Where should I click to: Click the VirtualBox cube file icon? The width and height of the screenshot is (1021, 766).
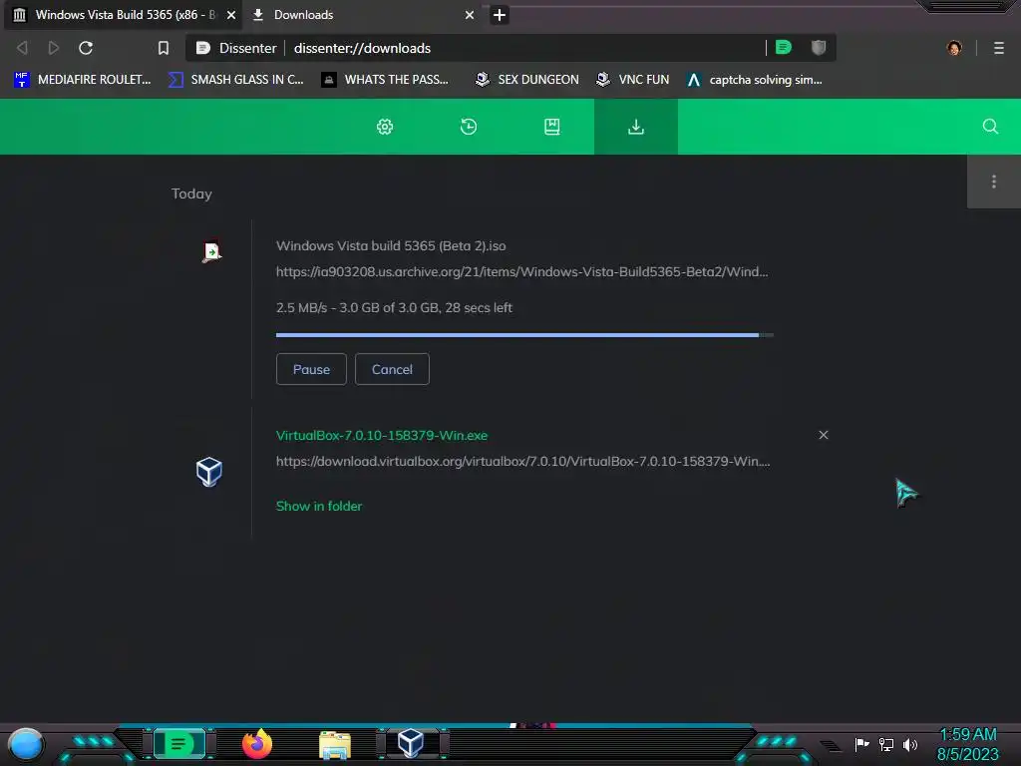(209, 472)
